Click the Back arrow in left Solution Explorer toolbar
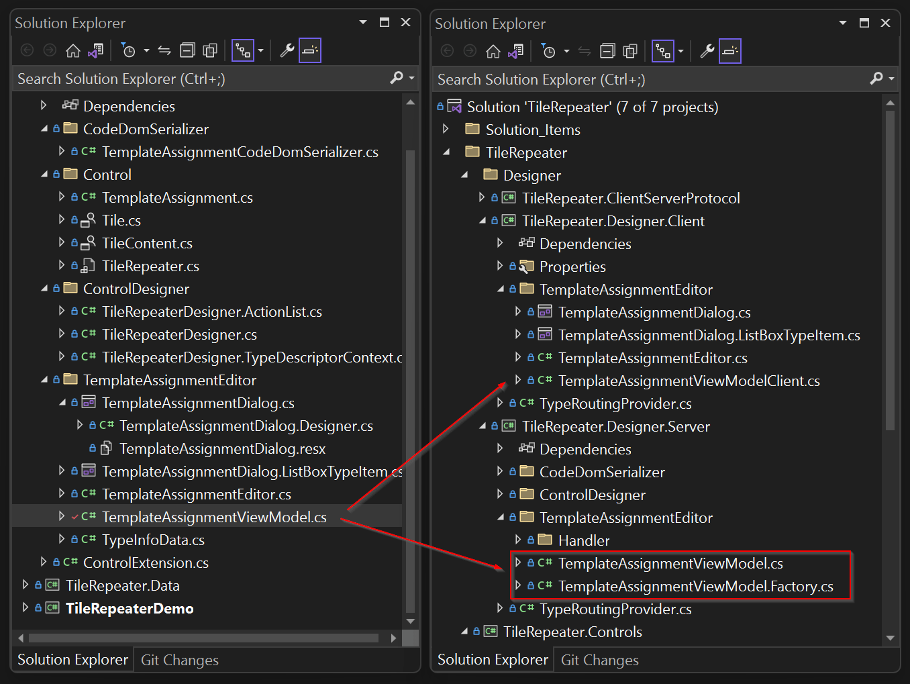This screenshot has height=684, width=910. click(x=28, y=50)
